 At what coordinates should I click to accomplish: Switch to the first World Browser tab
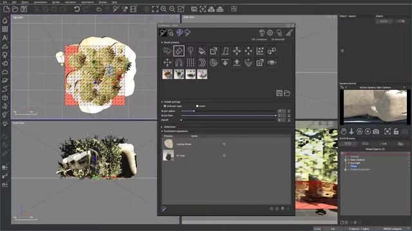tap(348, 144)
